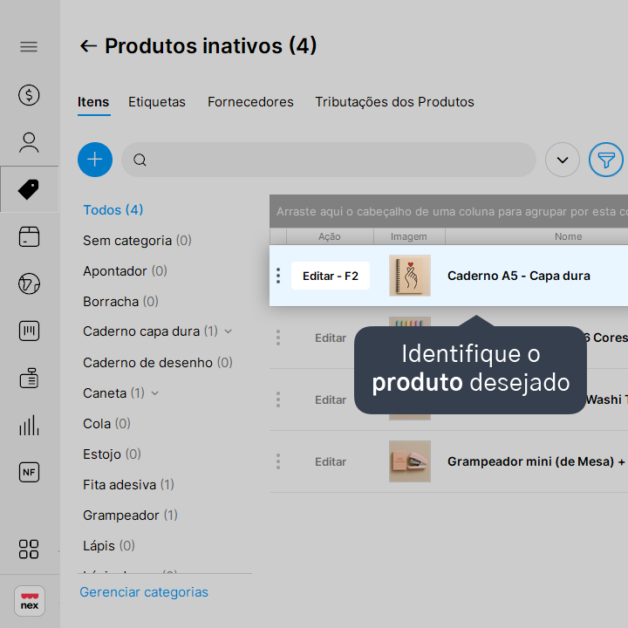Select the Estojo (0) category

pos(112,454)
